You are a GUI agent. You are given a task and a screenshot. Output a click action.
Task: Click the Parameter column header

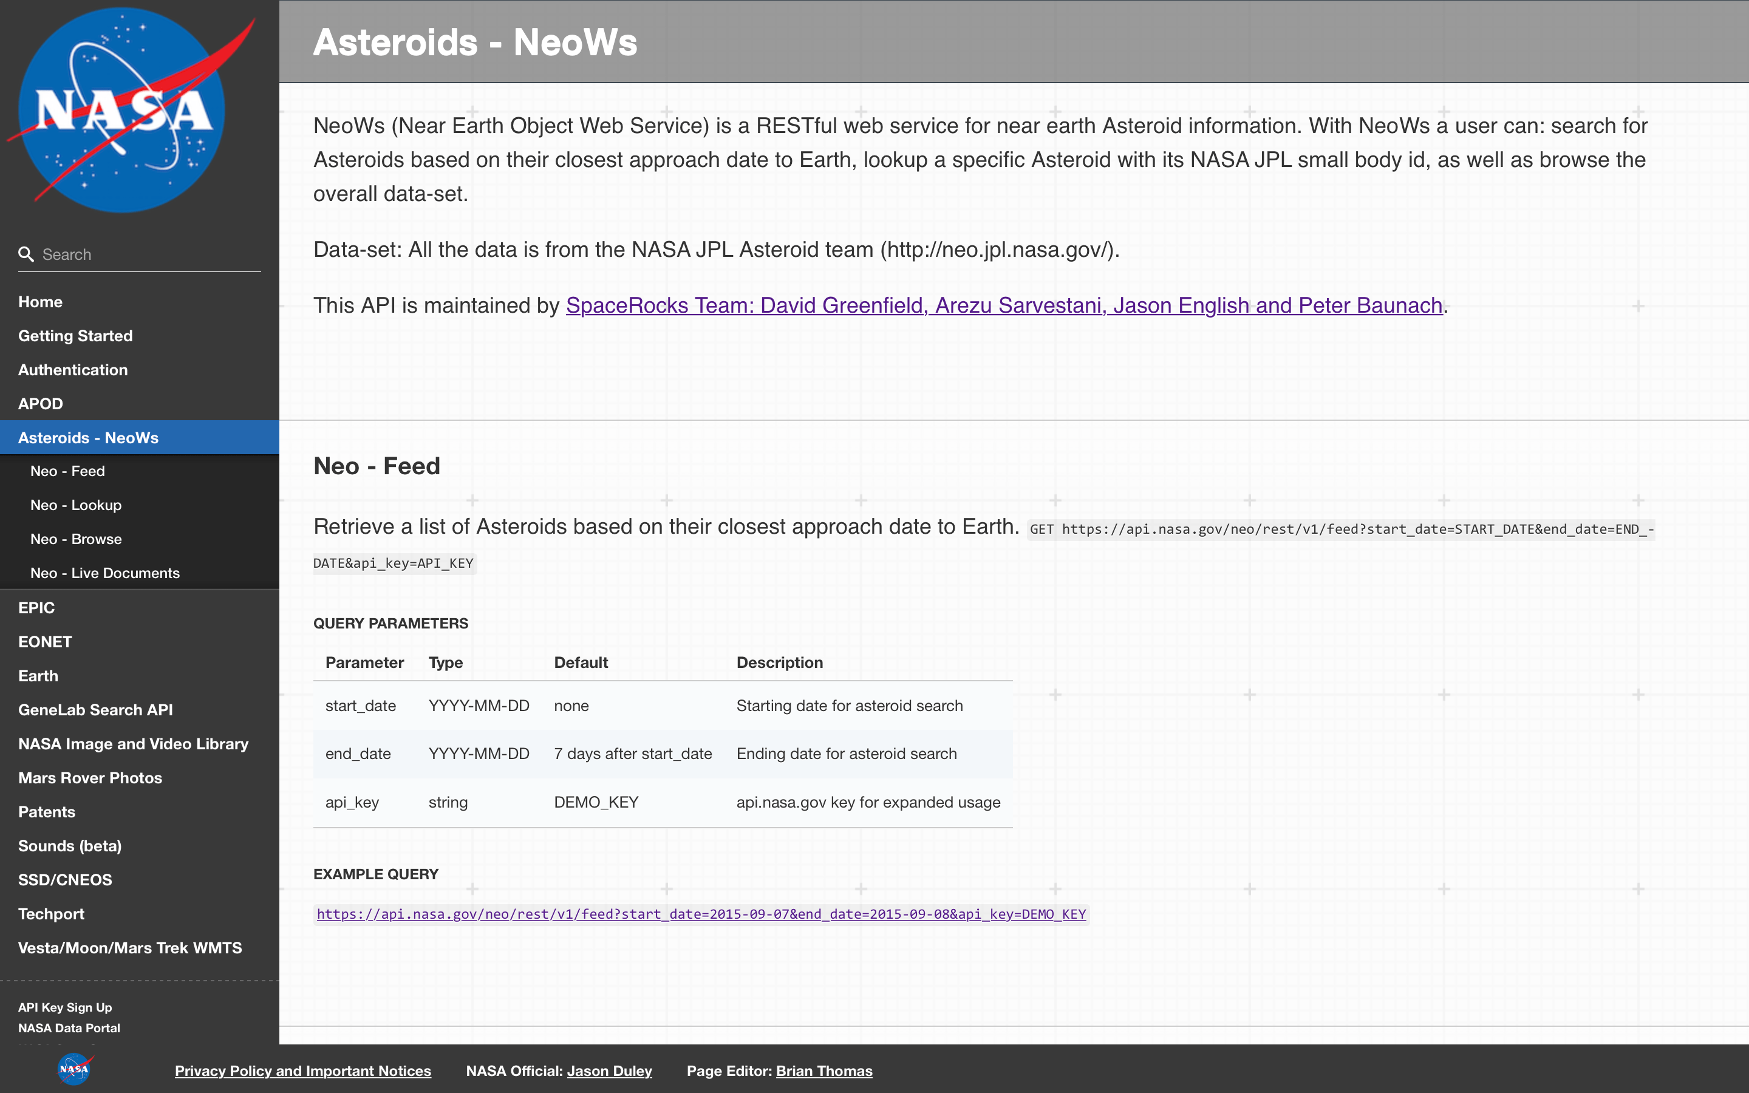pos(364,663)
